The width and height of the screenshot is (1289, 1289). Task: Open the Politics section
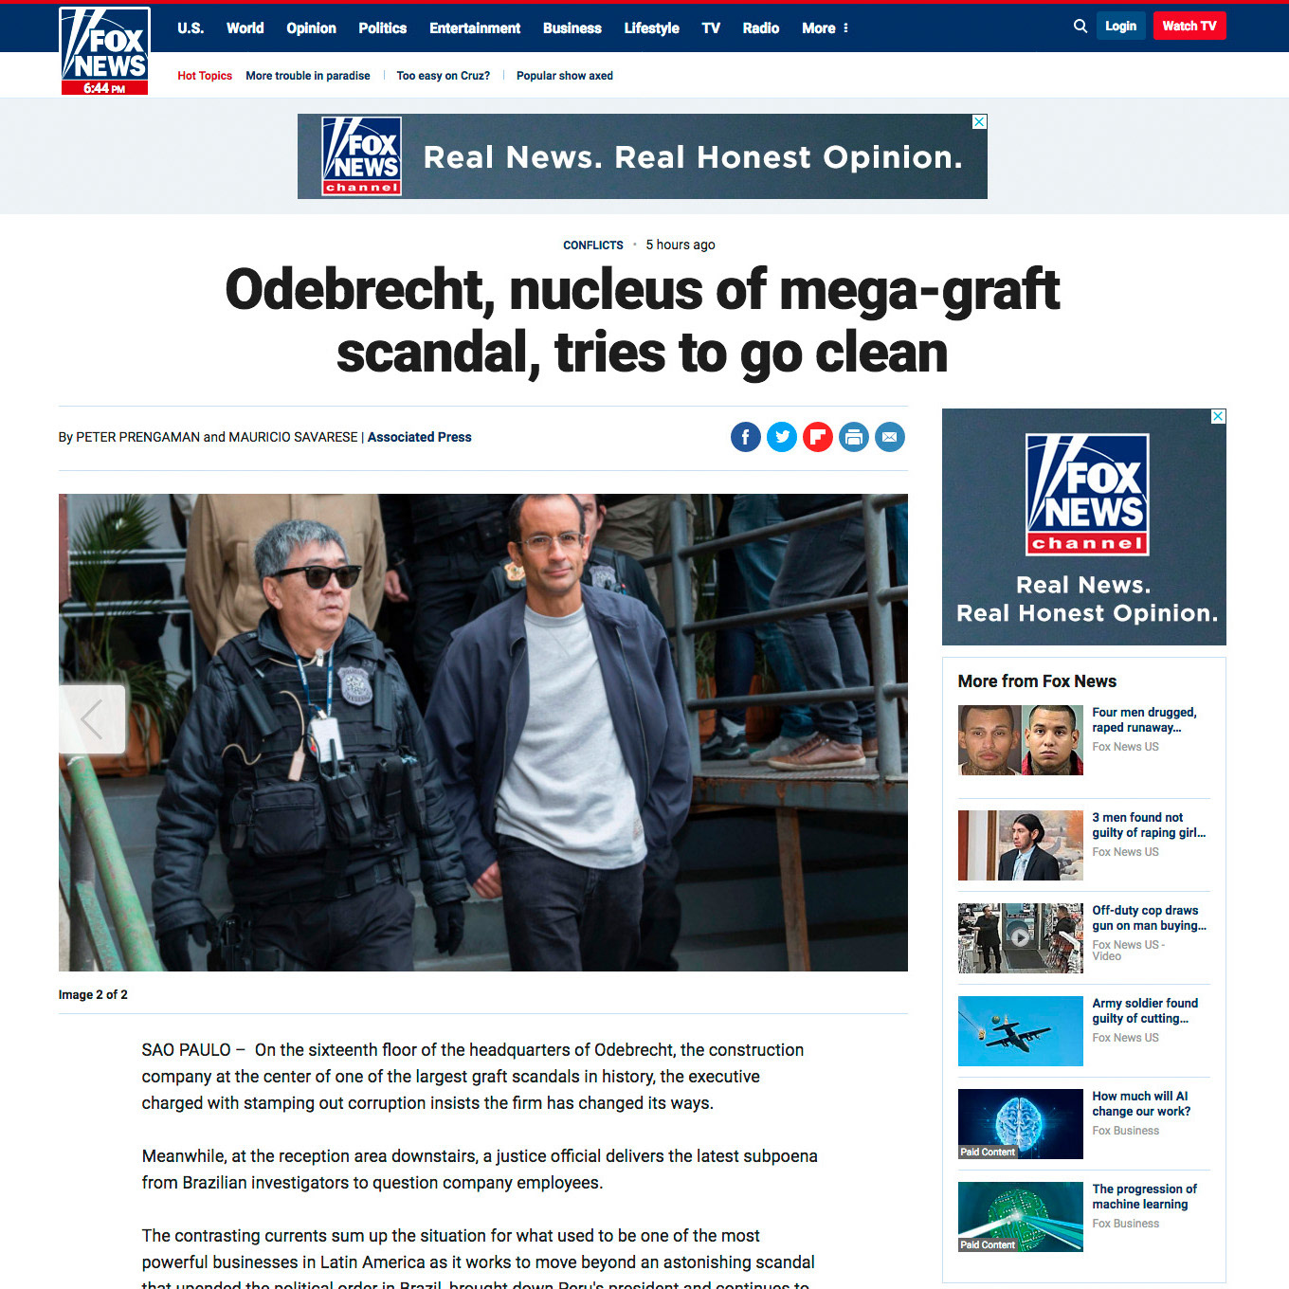[x=382, y=28]
